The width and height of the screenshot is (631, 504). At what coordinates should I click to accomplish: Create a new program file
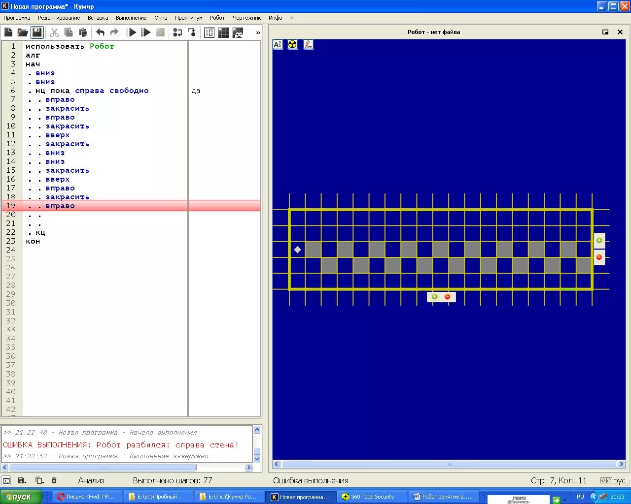(x=8, y=32)
